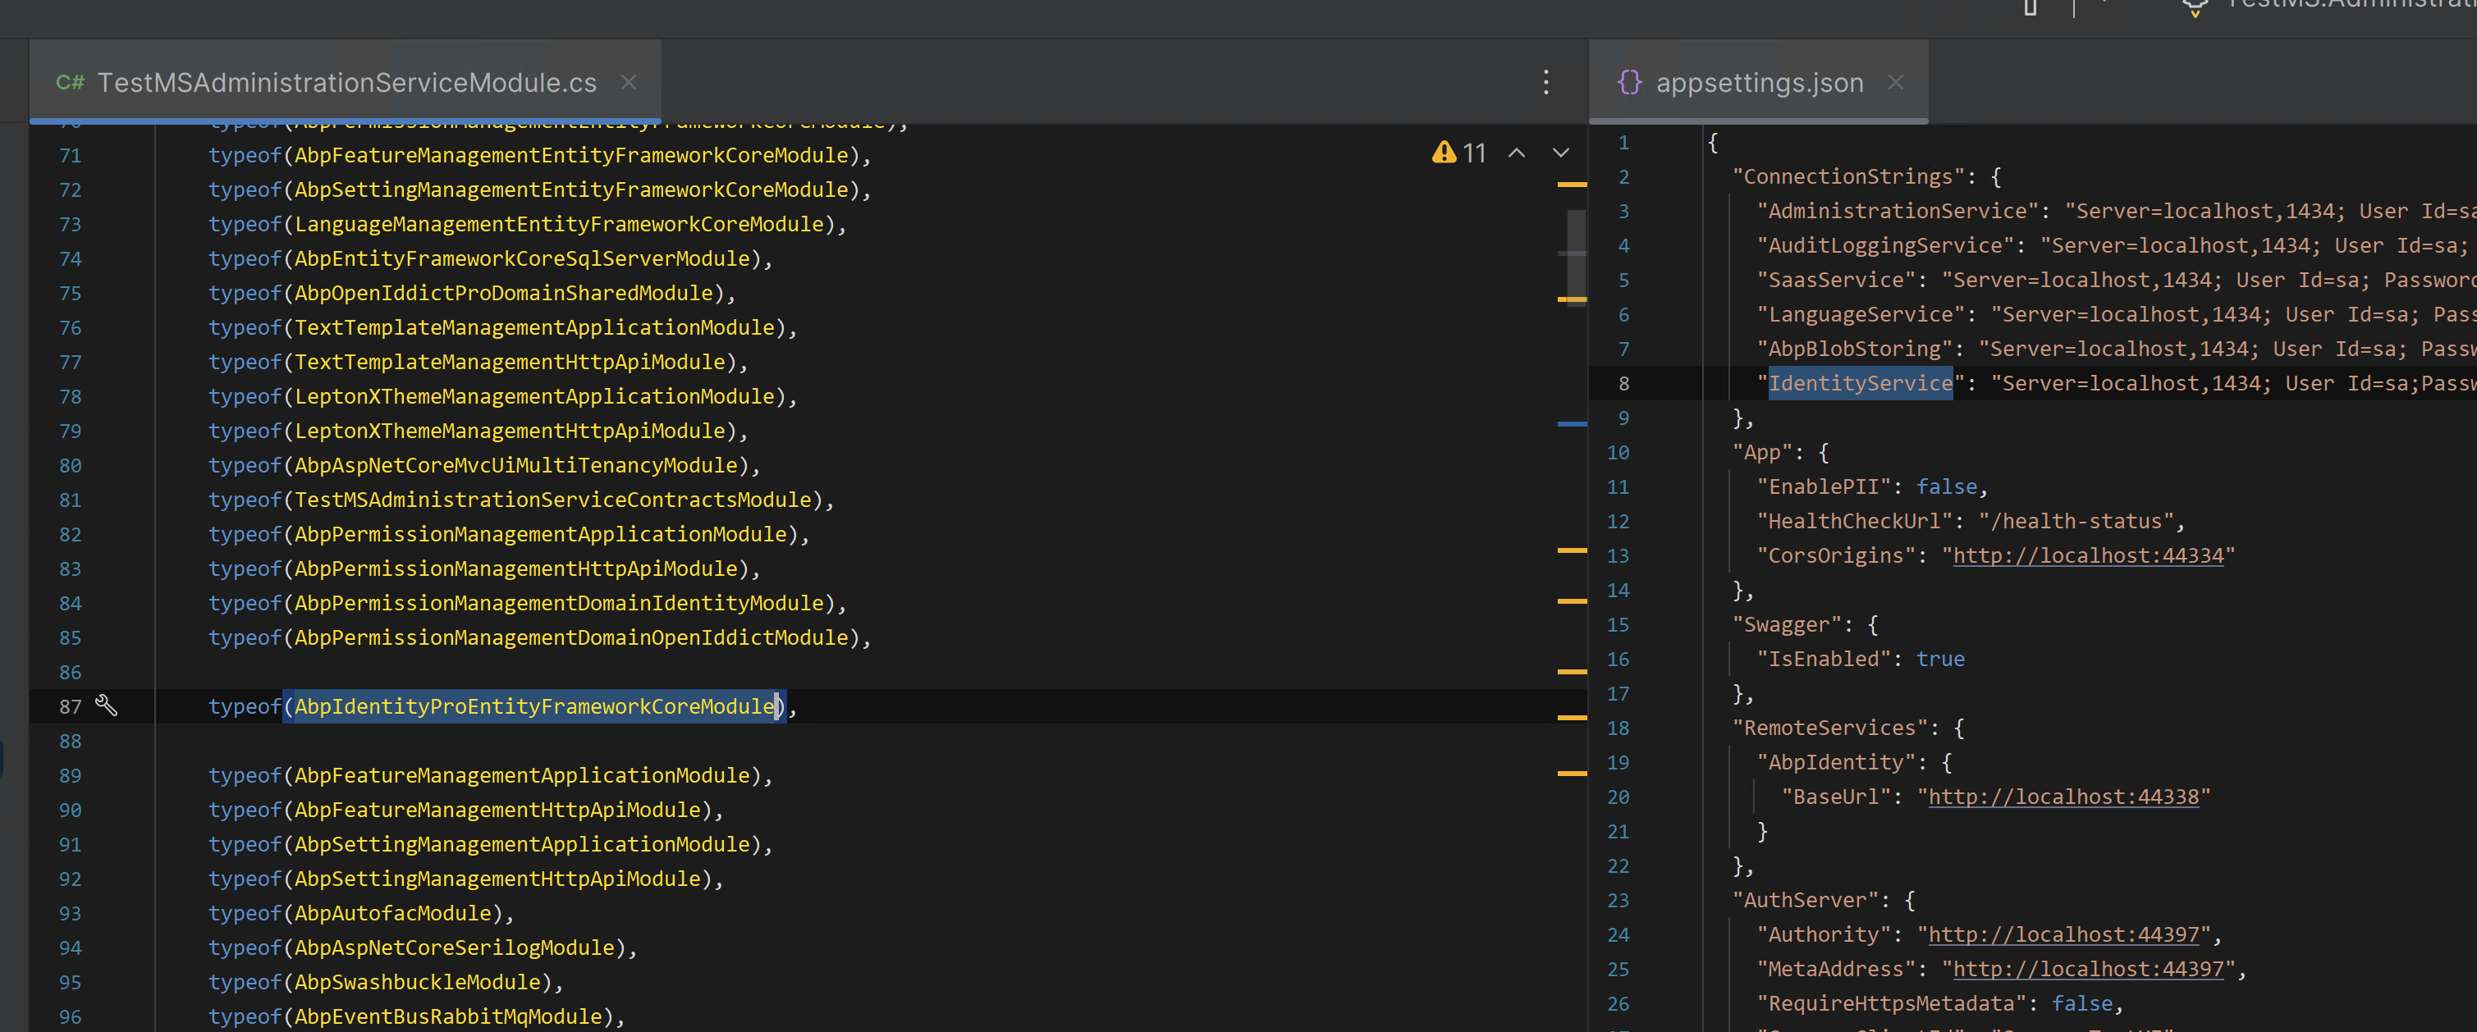Viewport: 2477px width, 1032px height.
Task: Click line number 8 in the appsettings gutter
Action: 1623,383
